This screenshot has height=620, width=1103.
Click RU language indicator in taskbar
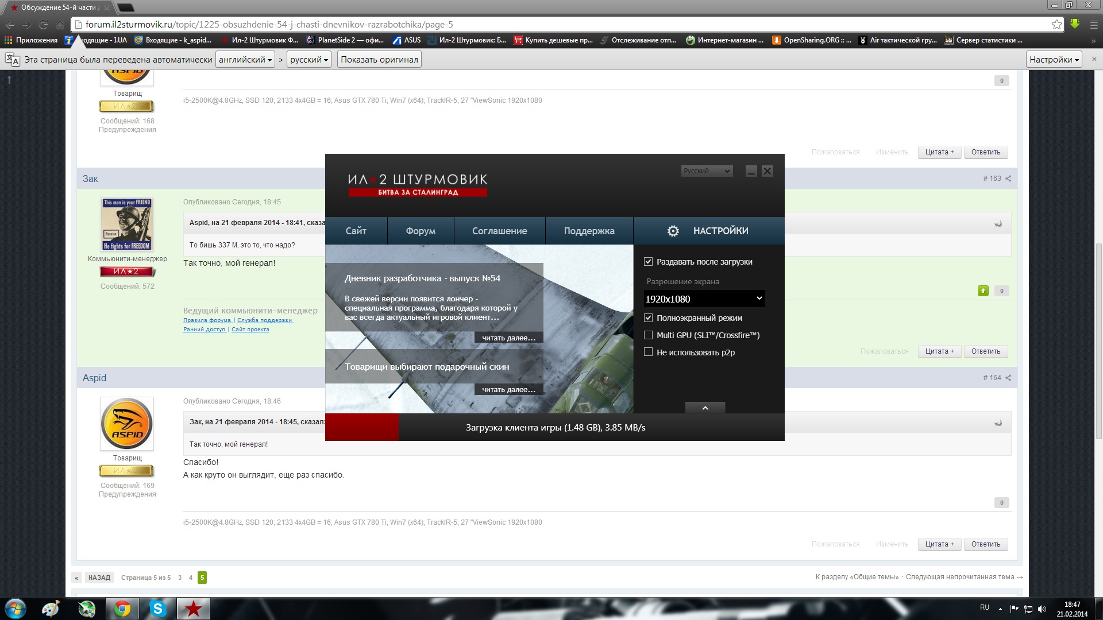pyautogui.click(x=985, y=607)
